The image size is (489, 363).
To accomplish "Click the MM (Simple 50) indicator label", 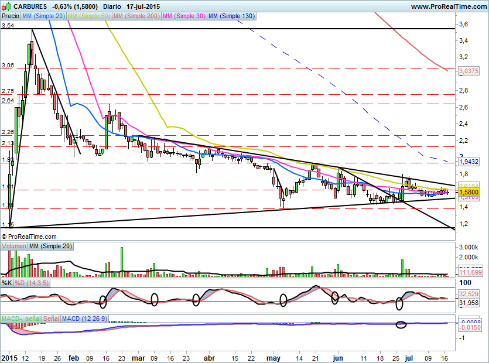I will (x=89, y=17).
